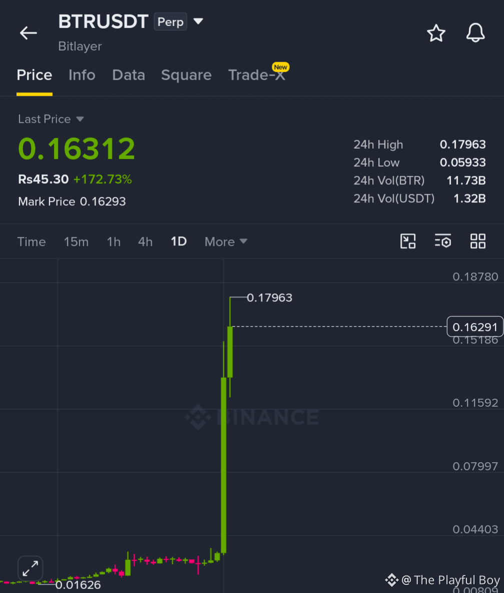Open the BTRUSDT pair selector dropdown
The width and height of the screenshot is (504, 593).
point(198,21)
